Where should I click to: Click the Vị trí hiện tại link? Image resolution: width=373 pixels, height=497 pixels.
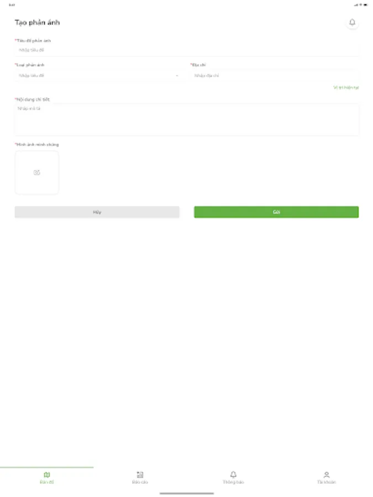click(345, 87)
